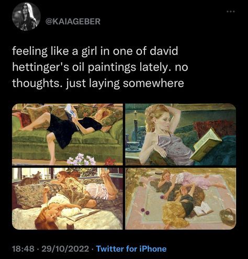Screen dimensions: 248x259
Task: Open the three-dot more options menu
Action: point(231,12)
